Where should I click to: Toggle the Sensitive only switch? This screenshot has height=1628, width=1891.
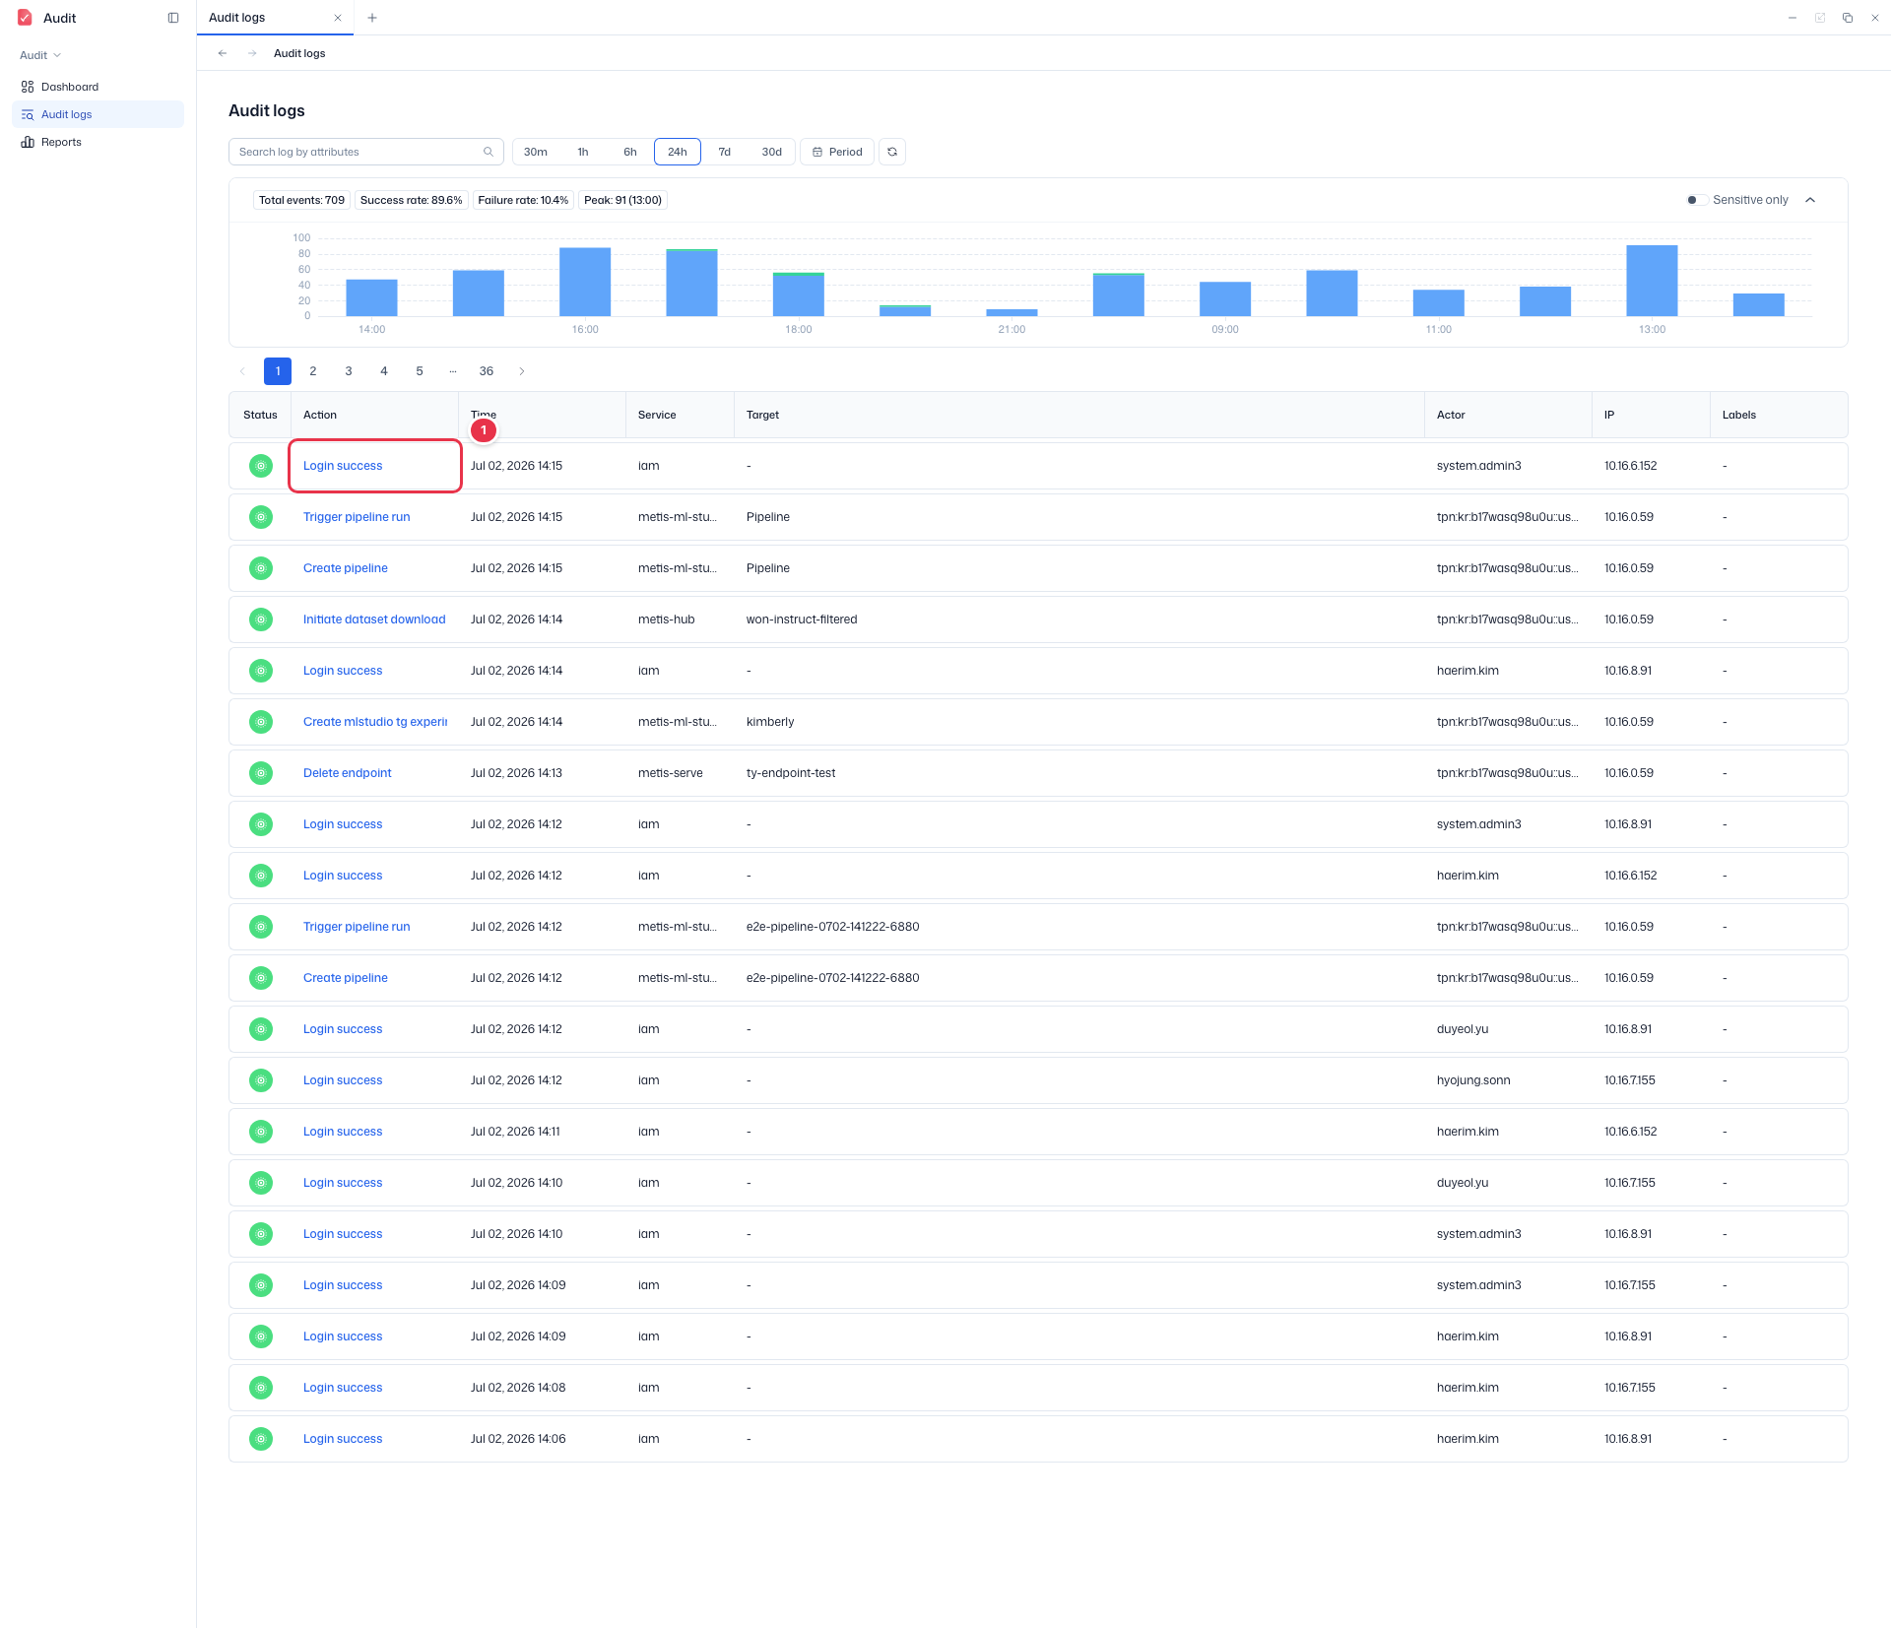pyautogui.click(x=1697, y=200)
